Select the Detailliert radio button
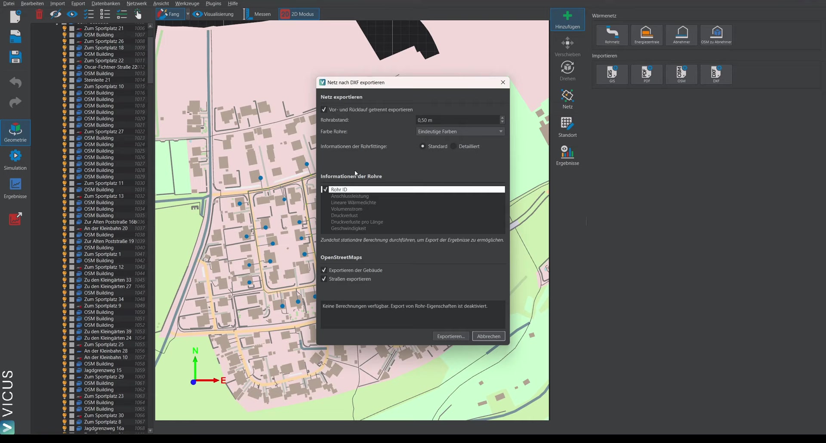 (x=453, y=146)
